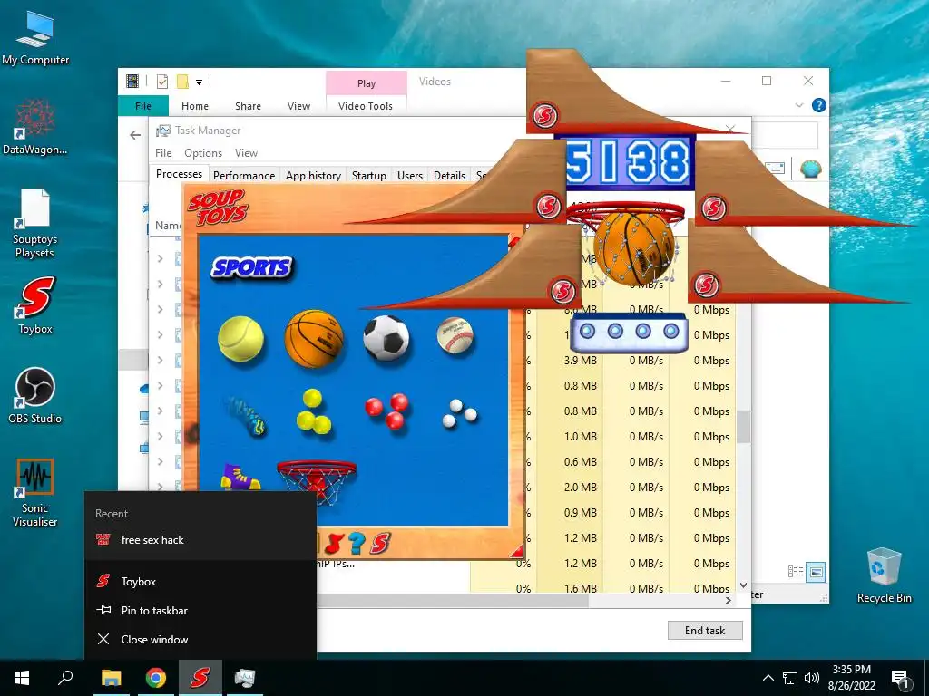Expand the process row showing 3.9 MB
This screenshot has width=929, height=696.
pos(160,360)
